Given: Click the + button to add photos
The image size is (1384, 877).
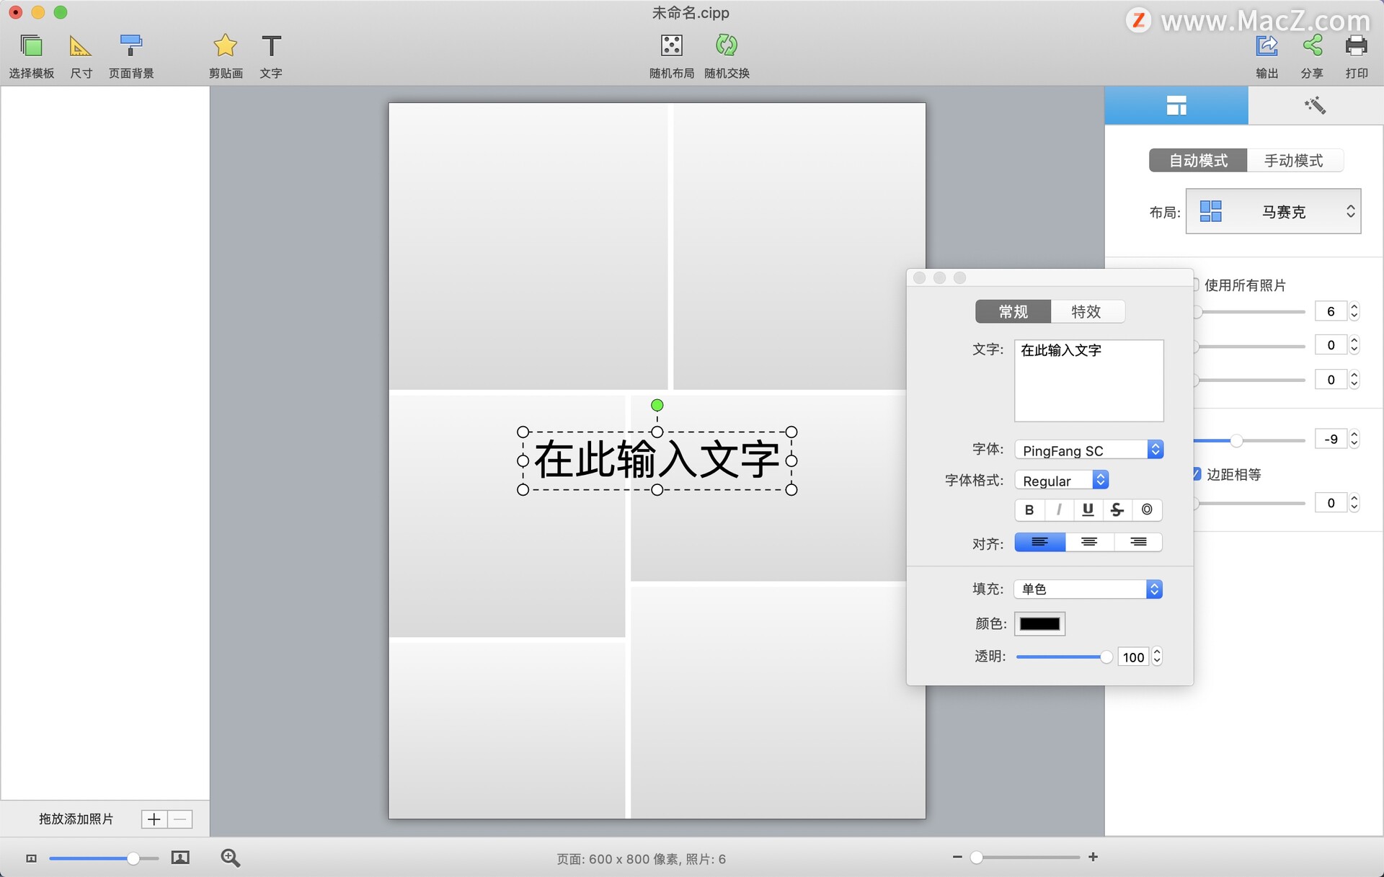Looking at the screenshot, I should click(154, 819).
